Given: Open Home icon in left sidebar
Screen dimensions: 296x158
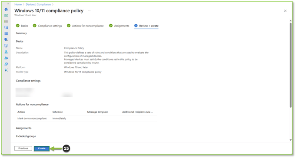Looking at the screenshot, I should pyautogui.click(x=6, y=9).
